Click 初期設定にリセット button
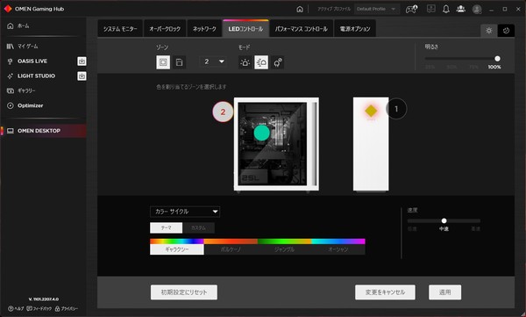Image resolution: width=526 pixels, height=317 pixels. coord(184,292)
